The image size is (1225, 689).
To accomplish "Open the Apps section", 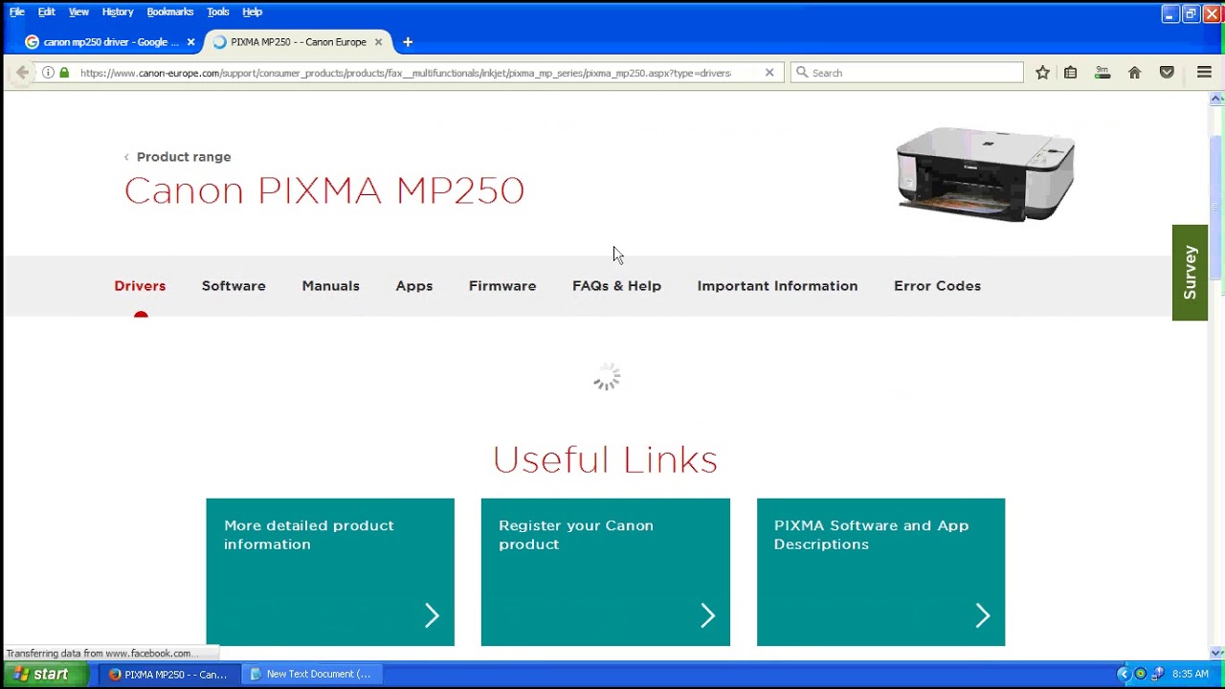I will (x=414, y=286).
